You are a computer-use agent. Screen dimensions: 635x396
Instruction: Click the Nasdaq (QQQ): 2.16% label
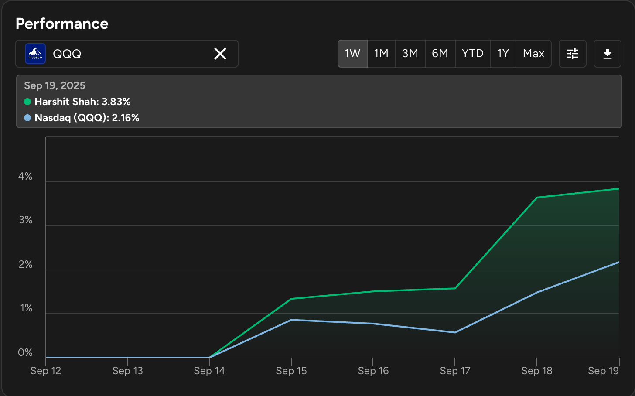coord(87,118)
